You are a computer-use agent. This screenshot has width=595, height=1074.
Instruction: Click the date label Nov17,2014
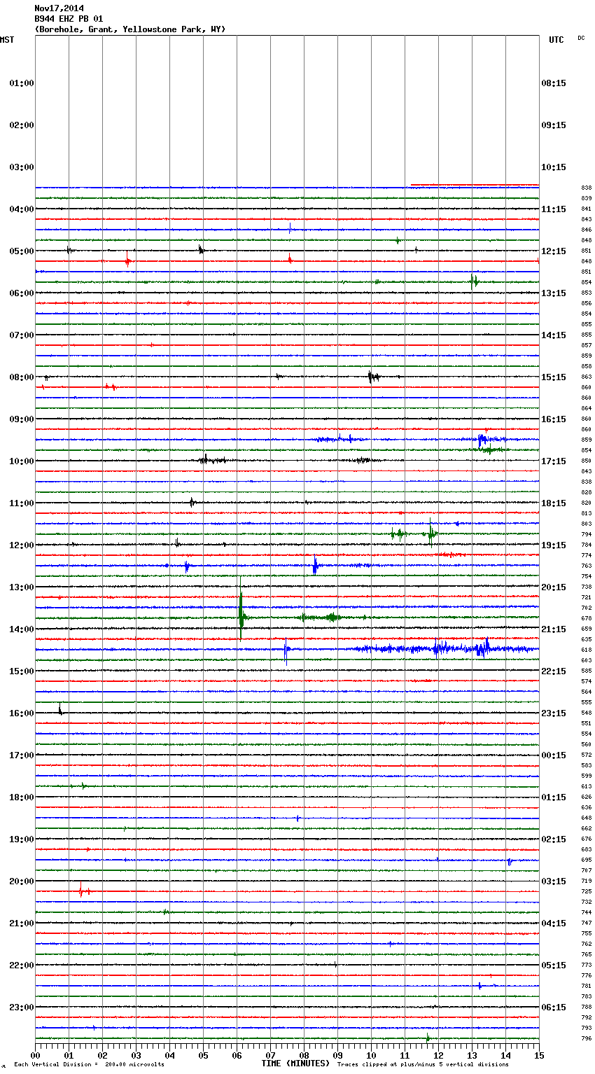click(x=59, y=8)
